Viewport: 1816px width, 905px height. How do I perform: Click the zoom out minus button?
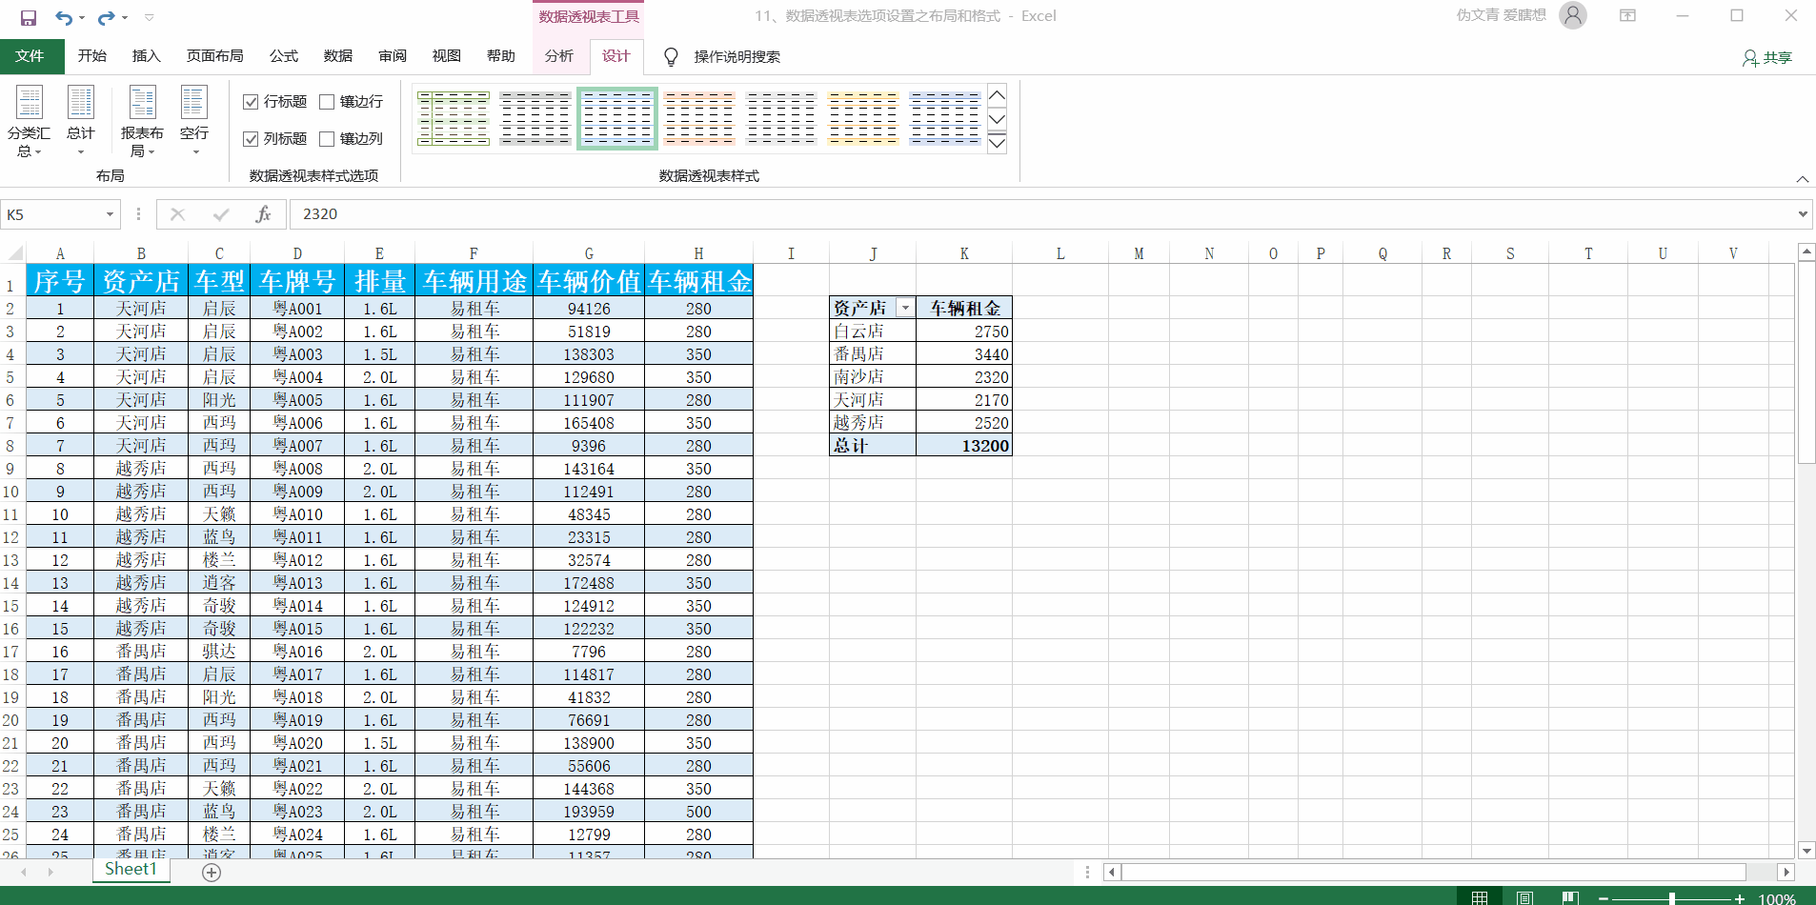pyautogui.click(x=1604, y=898)
